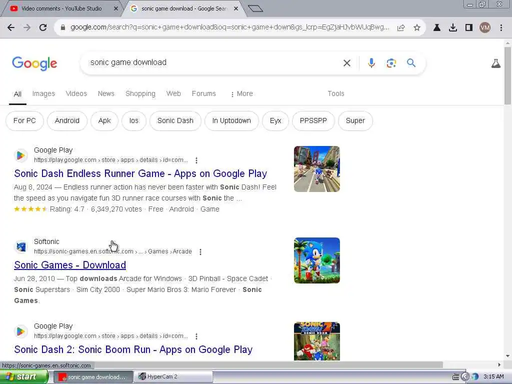The height and width of the screenshot is (384, 512).
Task: Close the Video comments YouTube Studio tab
Action: coord(115,9)
